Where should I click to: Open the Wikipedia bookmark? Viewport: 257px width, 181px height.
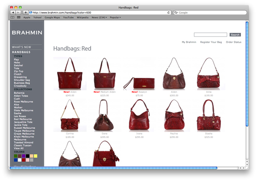(x=83, y=17)
